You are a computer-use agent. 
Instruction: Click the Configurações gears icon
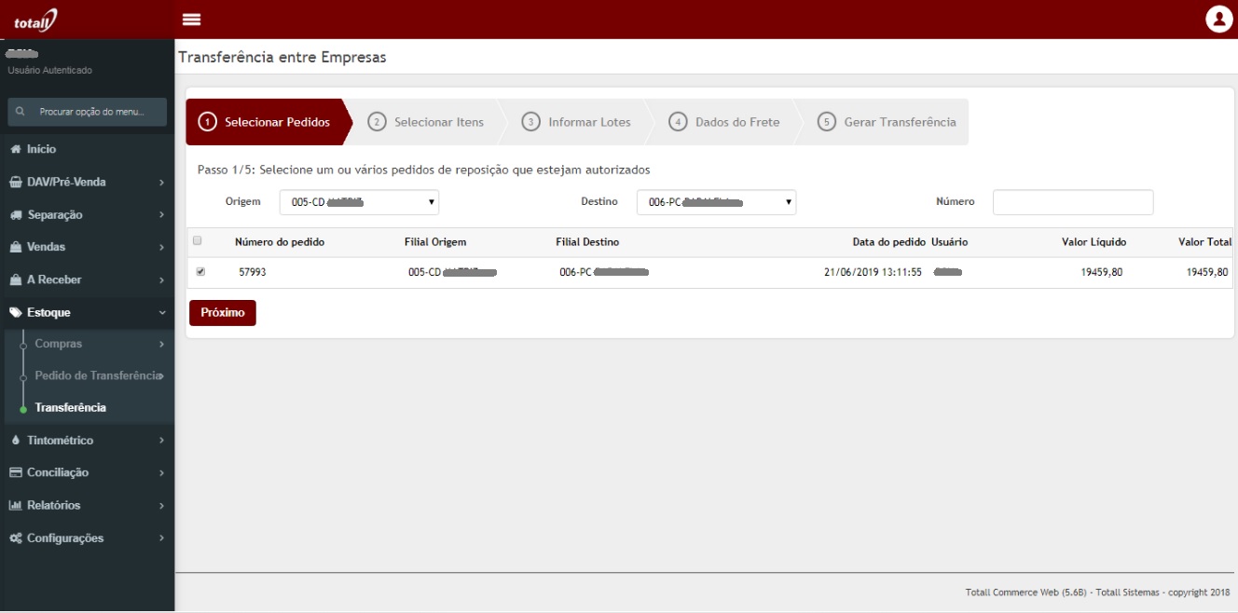[x=16, y=538]
